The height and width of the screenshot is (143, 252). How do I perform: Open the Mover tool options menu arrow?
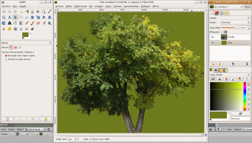pyautogui.click(x=50, y=43)
